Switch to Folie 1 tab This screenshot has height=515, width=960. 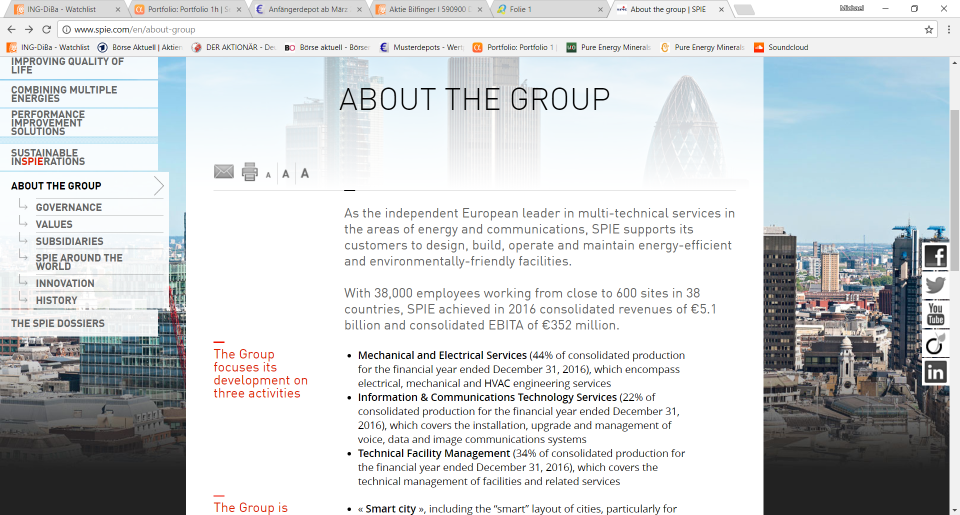click(549, 9)
